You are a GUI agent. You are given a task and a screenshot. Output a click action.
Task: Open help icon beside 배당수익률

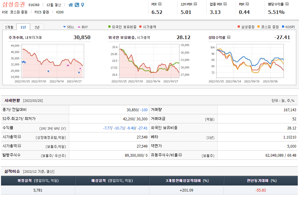(287, 4)
